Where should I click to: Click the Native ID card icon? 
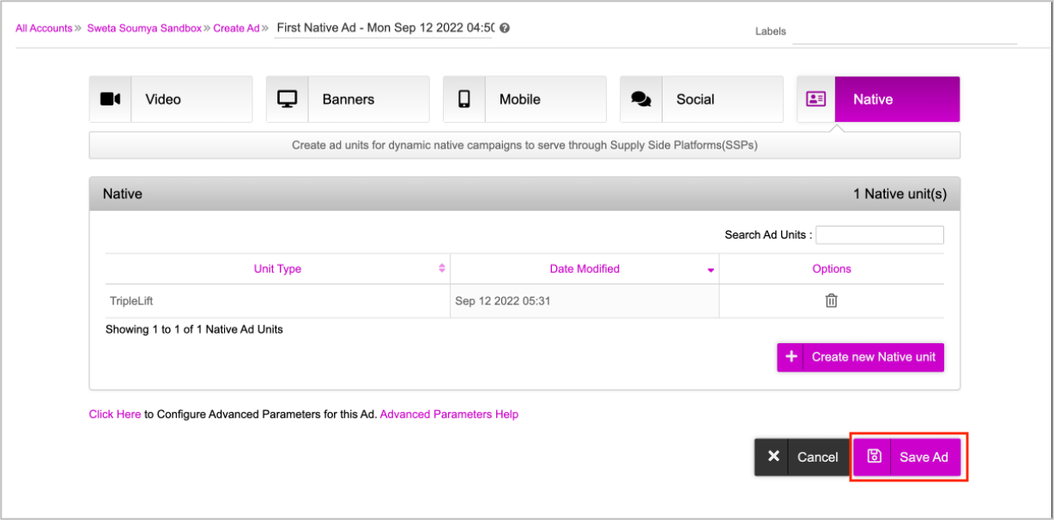coord(815,100)
